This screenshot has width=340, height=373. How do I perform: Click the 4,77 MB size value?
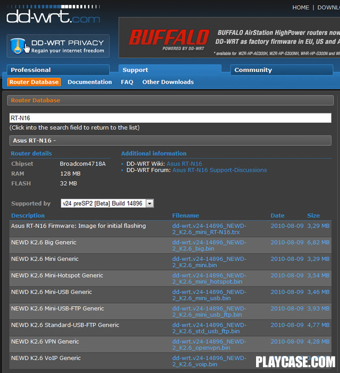318,325
